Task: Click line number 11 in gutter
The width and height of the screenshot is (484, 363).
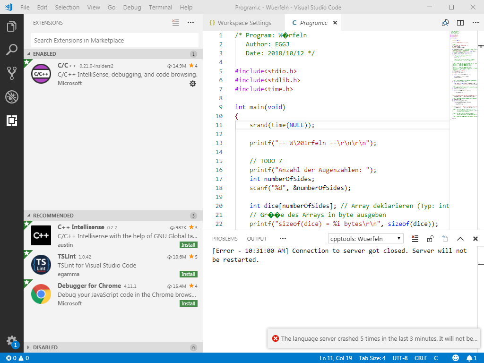Action: click(x=219, y=125)
